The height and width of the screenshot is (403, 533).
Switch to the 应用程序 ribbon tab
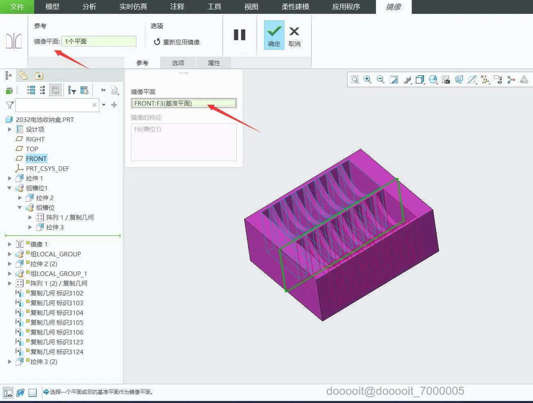tap(346, 7)
